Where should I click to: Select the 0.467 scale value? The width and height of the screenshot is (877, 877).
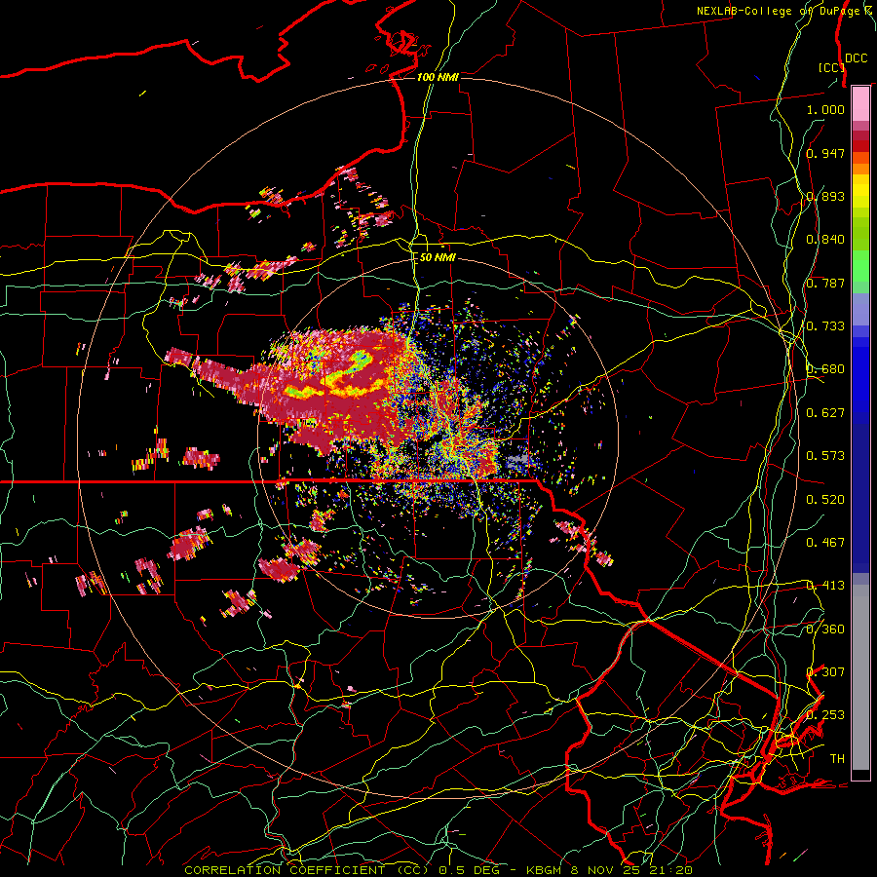(825, 542)
